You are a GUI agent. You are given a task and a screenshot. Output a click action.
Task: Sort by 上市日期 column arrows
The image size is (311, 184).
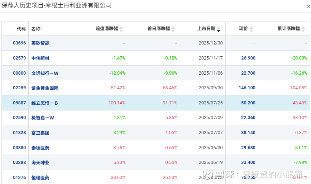pyautogui.click(x=219, y=29)
